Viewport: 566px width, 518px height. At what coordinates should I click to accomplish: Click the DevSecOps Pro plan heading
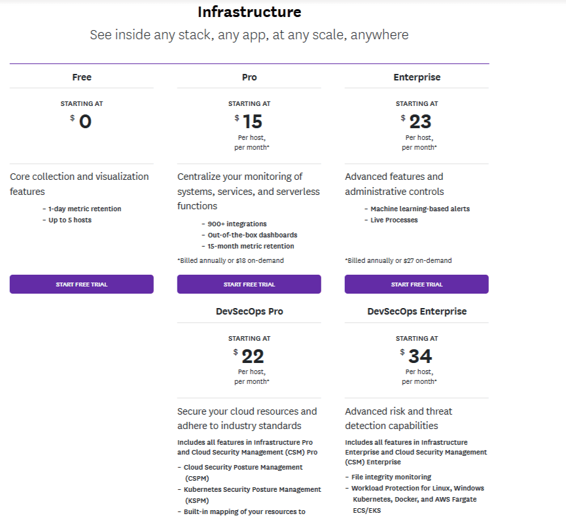[249, 311]
